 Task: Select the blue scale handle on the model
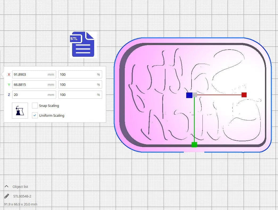pyautogui.click(x=189, y=95)
